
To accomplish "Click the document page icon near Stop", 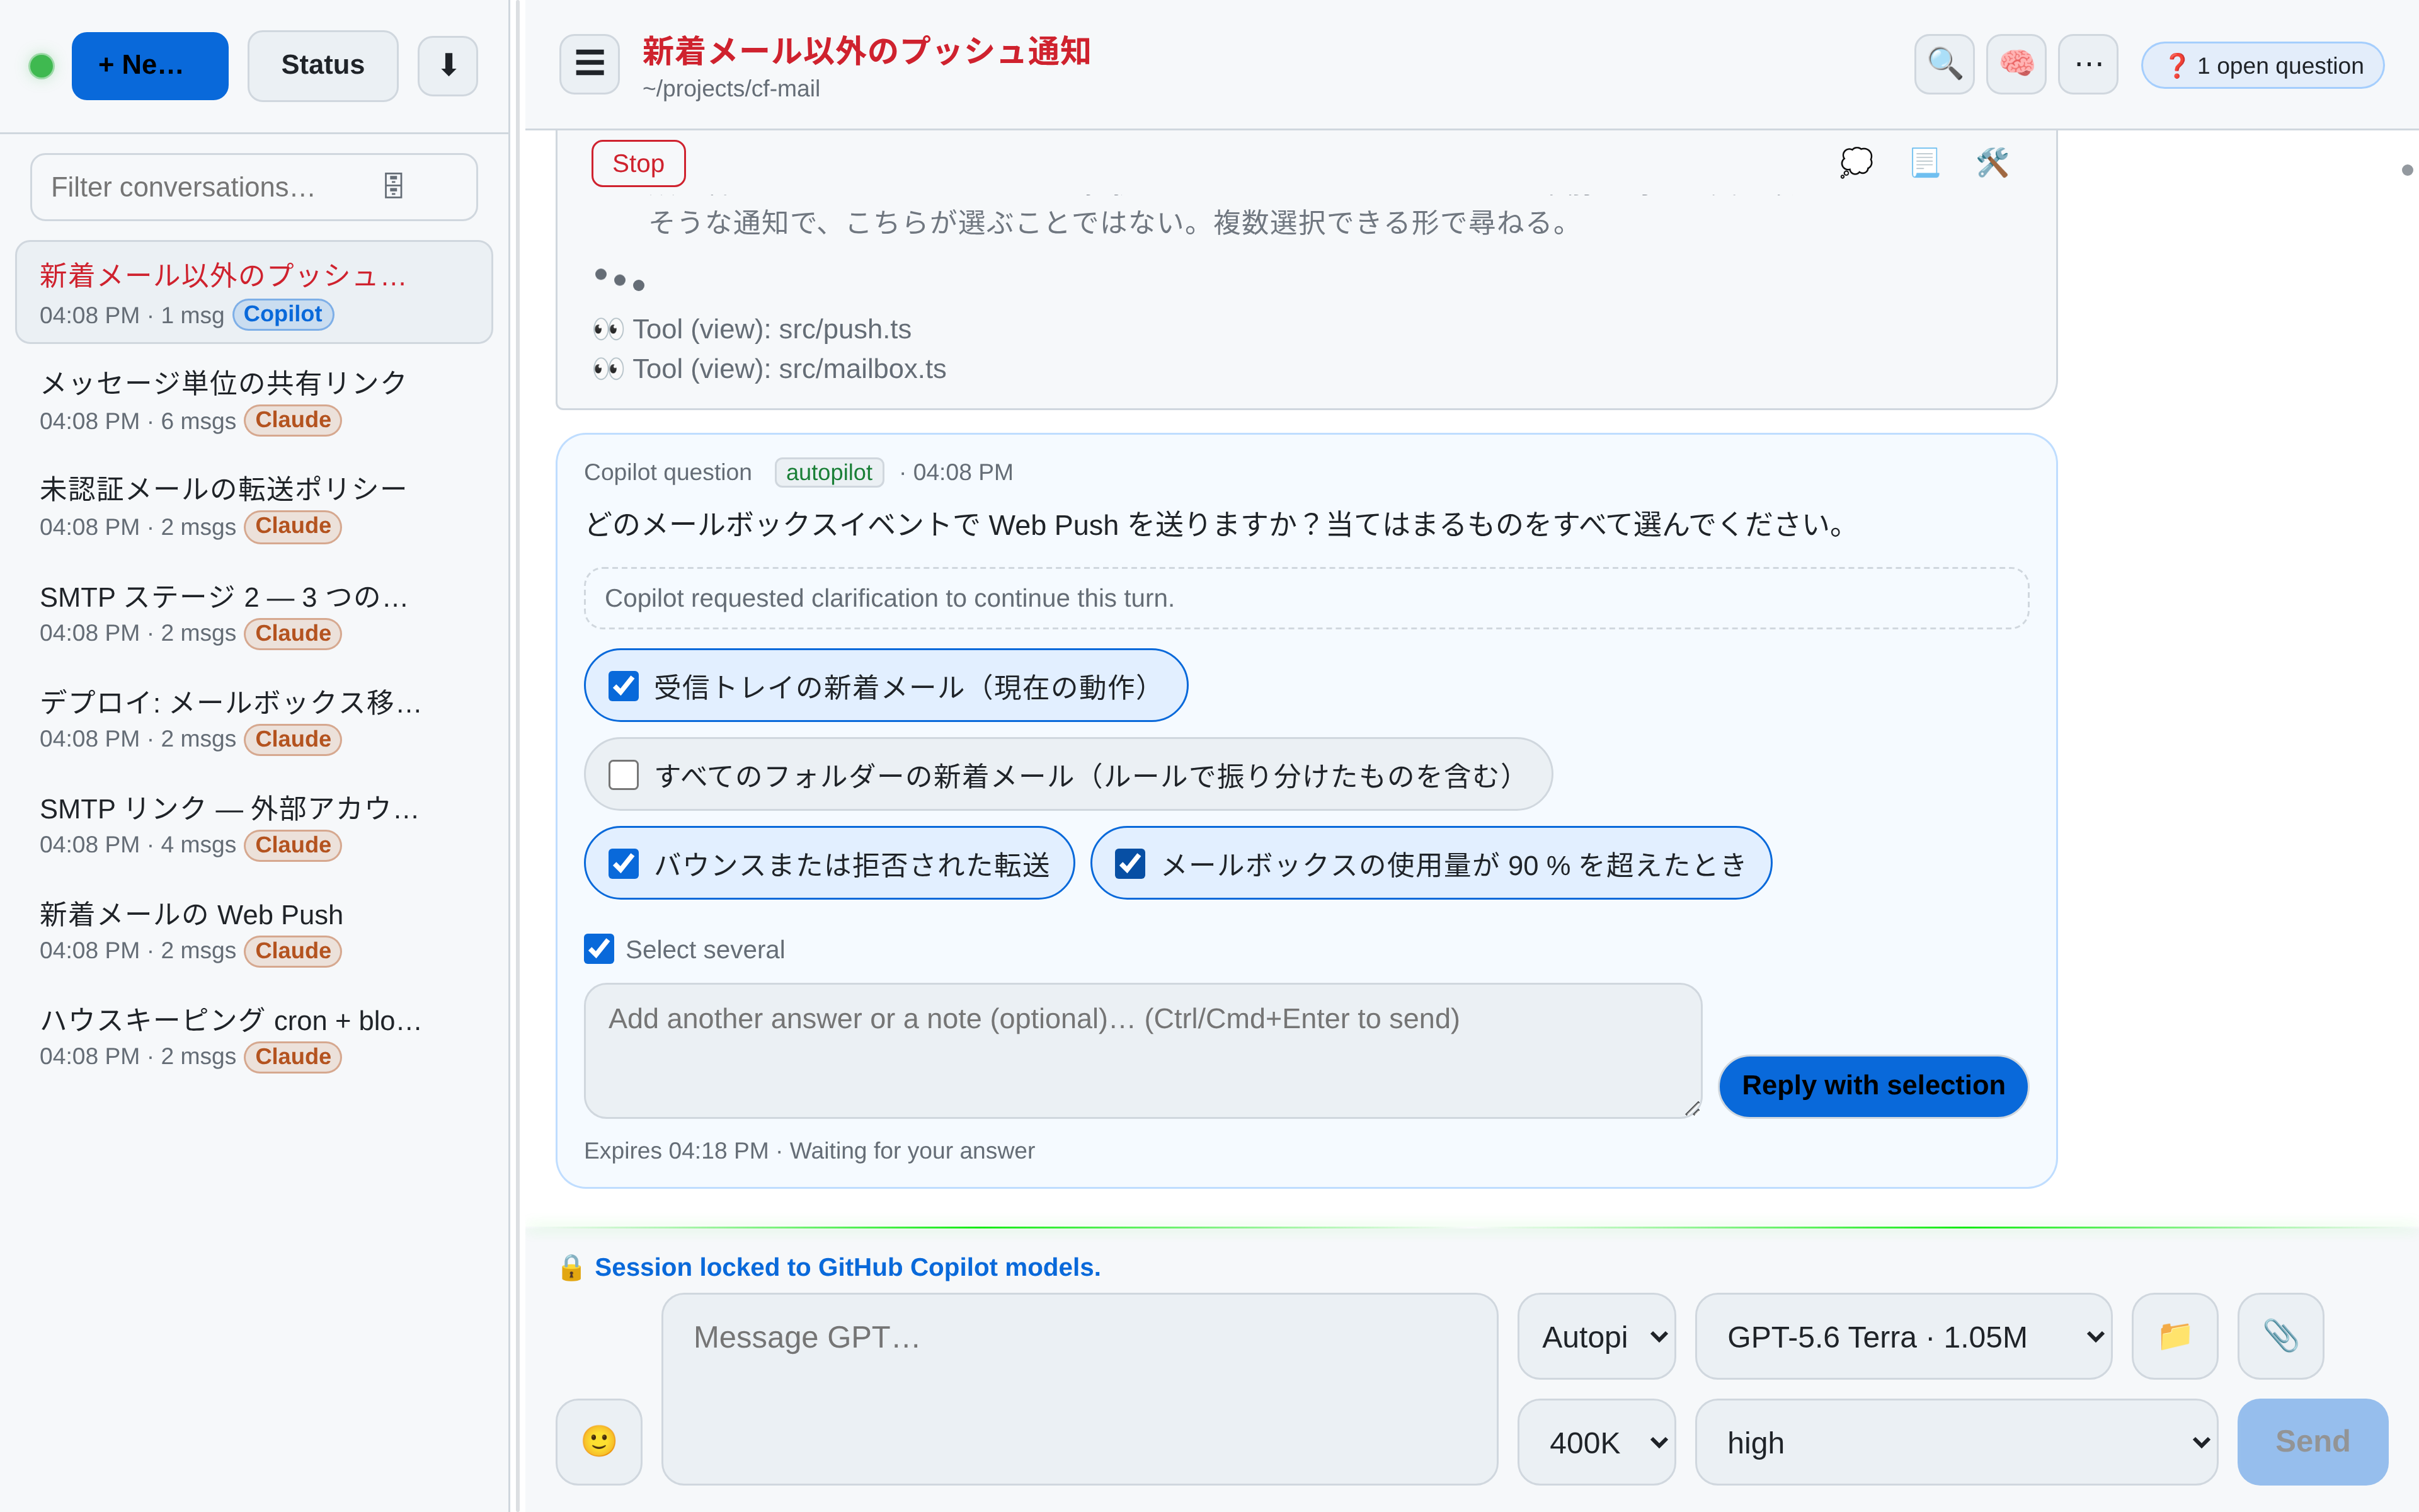I will 1924,162.
